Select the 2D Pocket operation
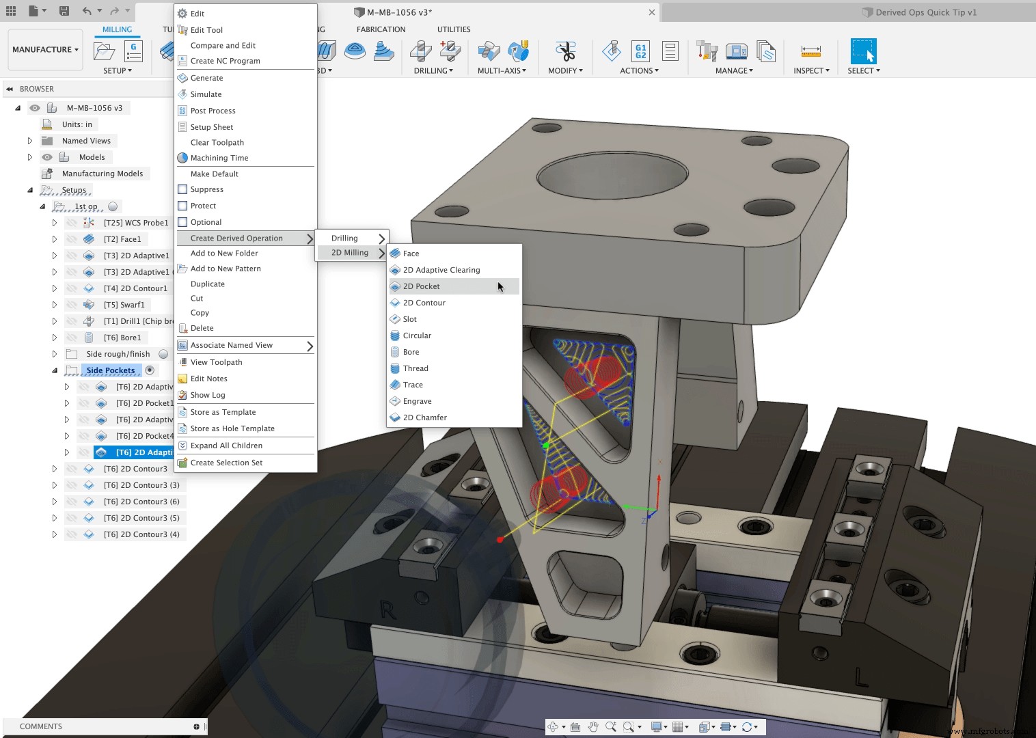The image size is (1036, 738). [x=422, y=286]
